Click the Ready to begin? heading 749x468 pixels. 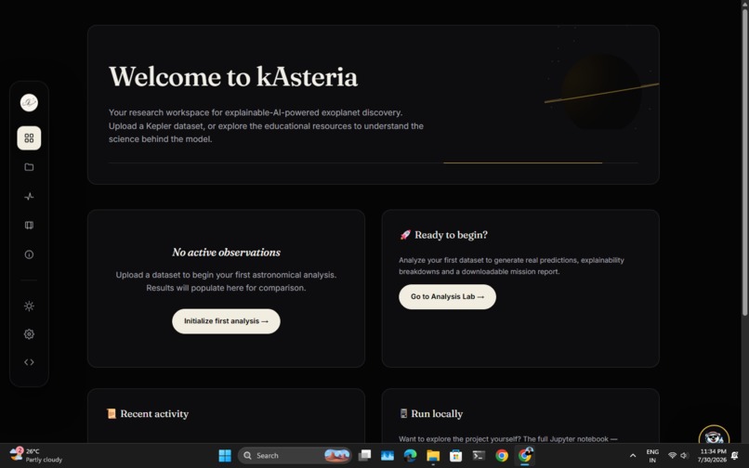pyautogui.click(x=451, y=235)
